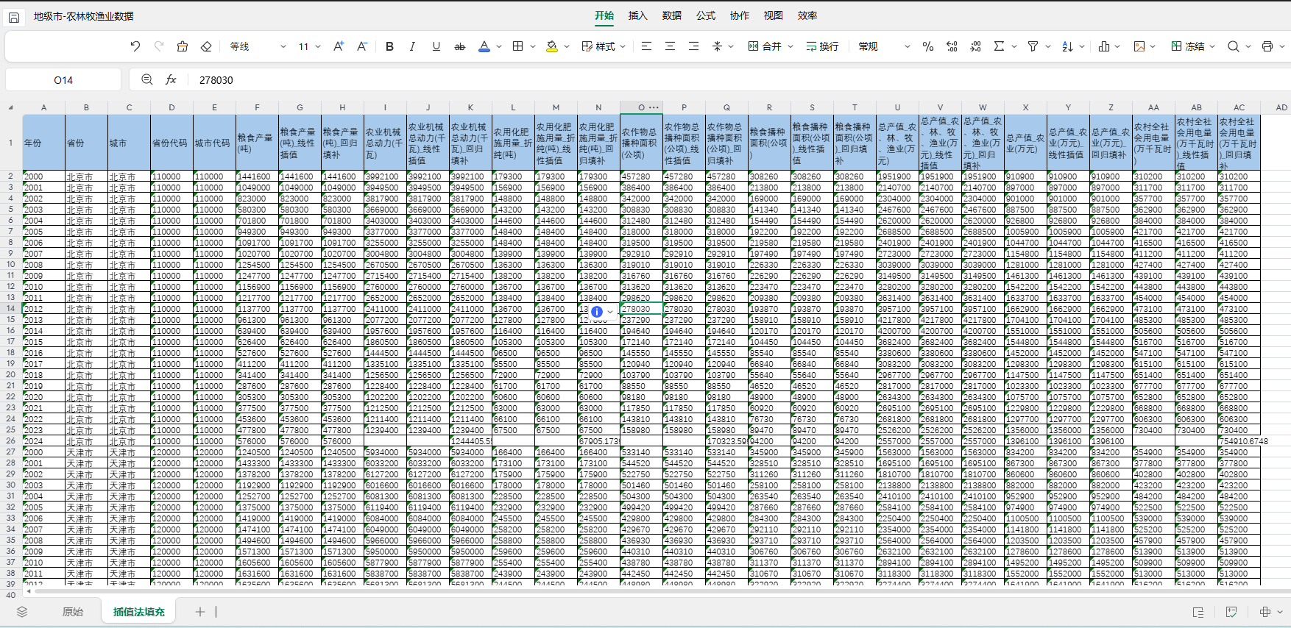Click the insert chart icon
This screenshot has width=1291, height=628.
click(x=1104, y=46)
